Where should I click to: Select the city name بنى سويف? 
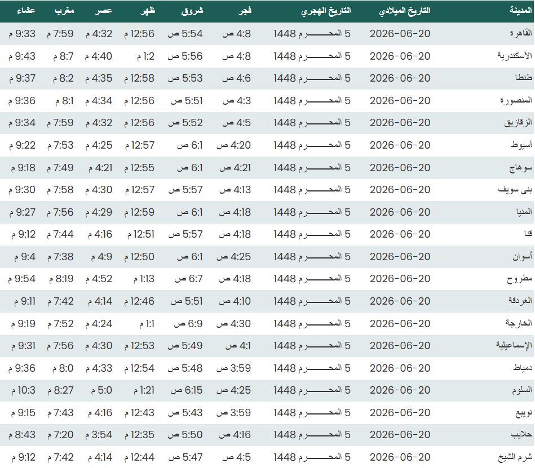[515, 190]
